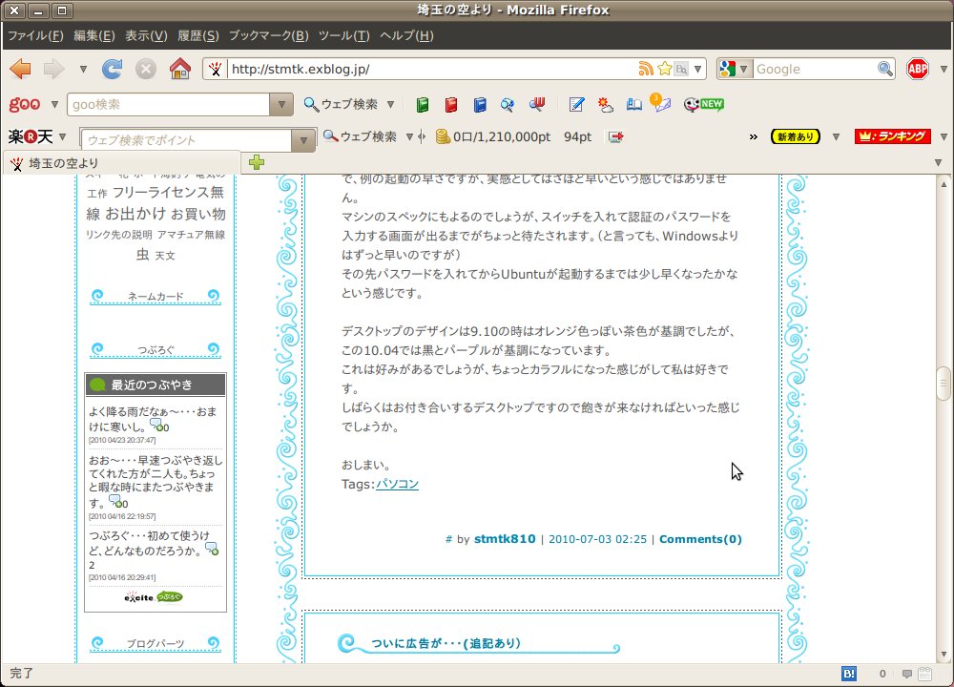Open dropdown beside goo ウェブ検索 button
The height and width of the screenshot is (687, 954).
click(390, 105)
